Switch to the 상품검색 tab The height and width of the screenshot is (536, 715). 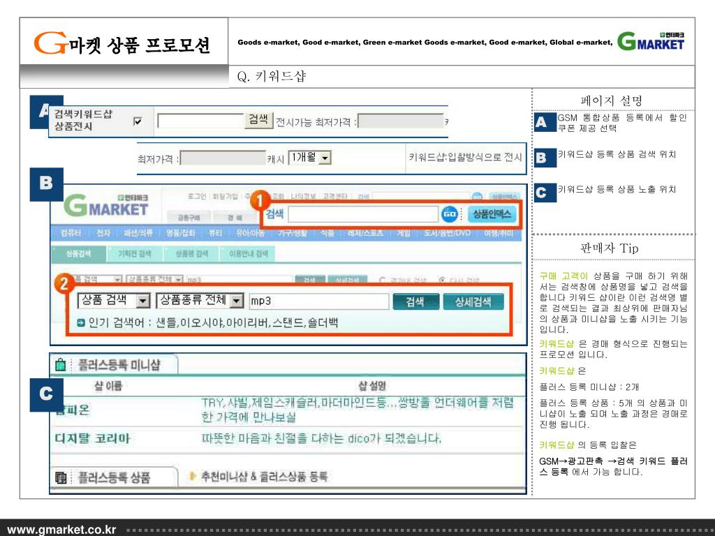(79, 254)
